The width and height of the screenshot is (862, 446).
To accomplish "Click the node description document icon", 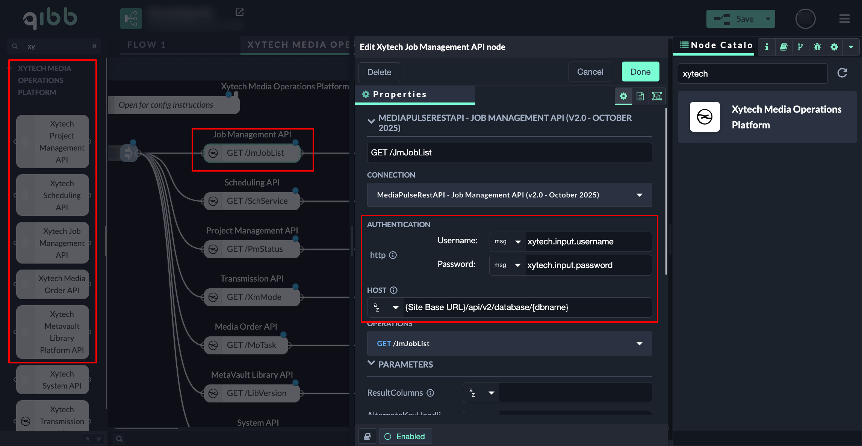I will click(x=640, y=96).
